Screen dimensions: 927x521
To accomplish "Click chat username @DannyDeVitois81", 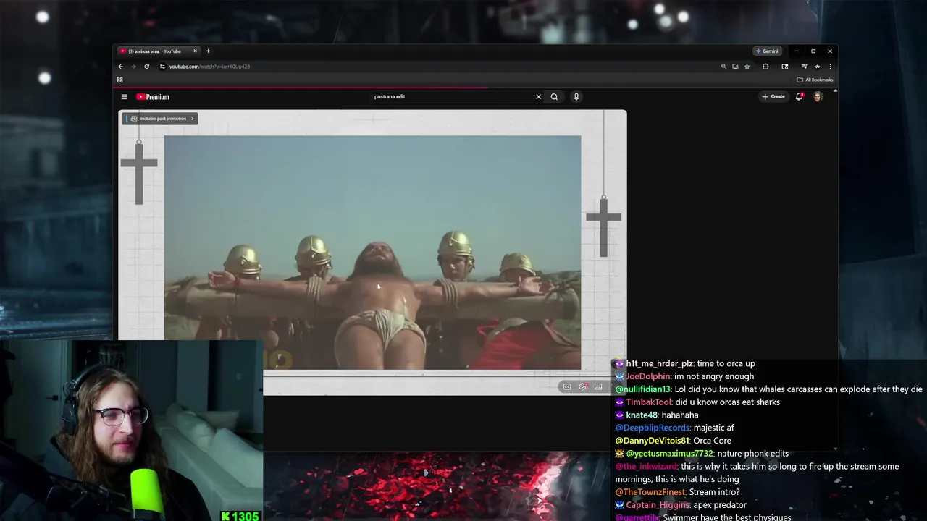I will (653, 441).
